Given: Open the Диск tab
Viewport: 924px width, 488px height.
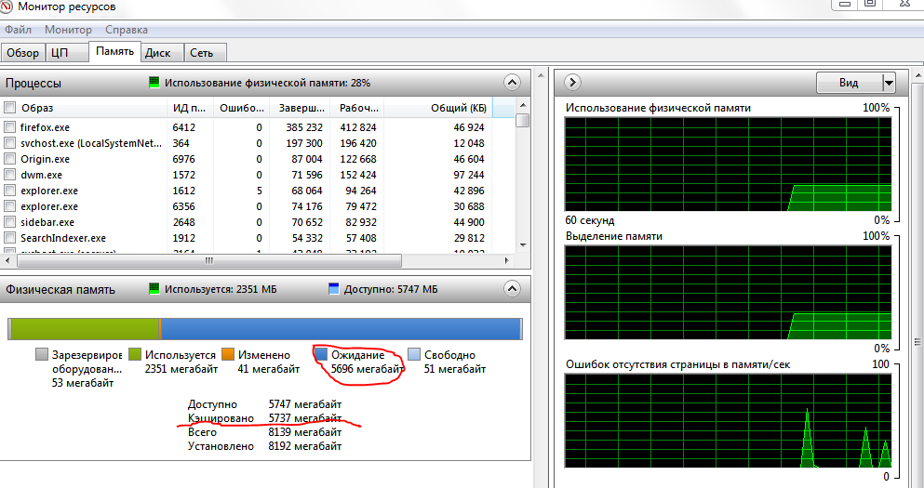Looking at the screenshot, I should coord(158,53).
